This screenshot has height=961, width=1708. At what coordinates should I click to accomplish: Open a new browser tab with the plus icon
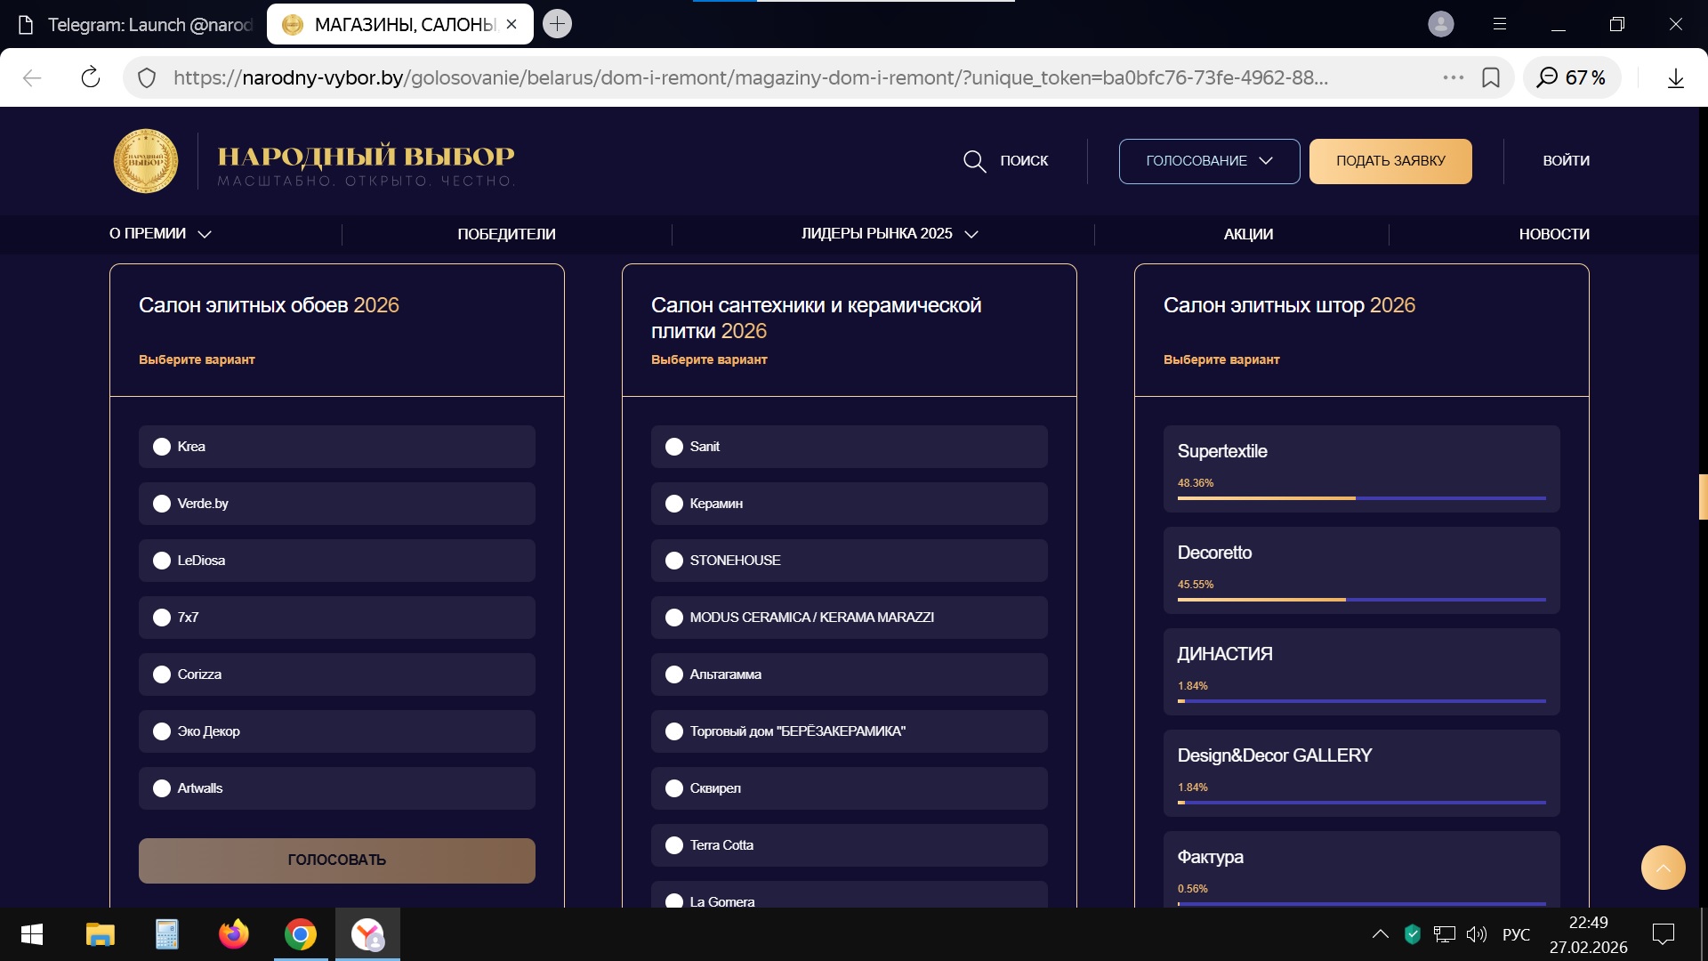coord(557,24)
